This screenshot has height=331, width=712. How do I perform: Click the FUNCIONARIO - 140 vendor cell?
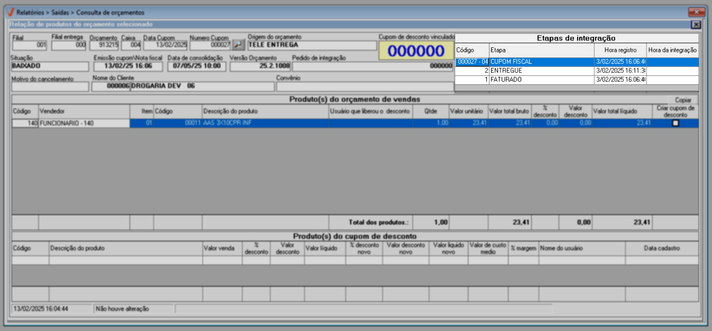[x=84, y=123]
